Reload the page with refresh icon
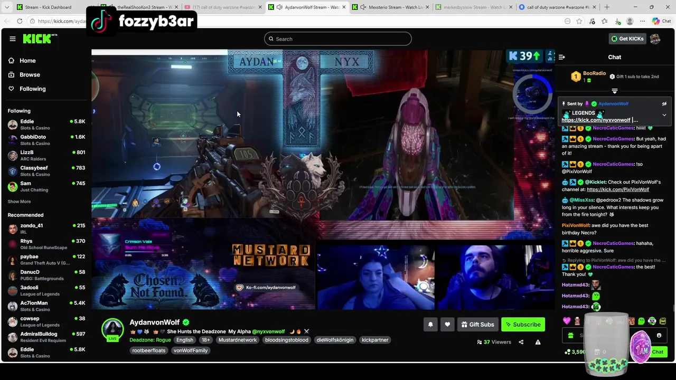The height and width of the screenshot is (380, 676). coord(20,21)
